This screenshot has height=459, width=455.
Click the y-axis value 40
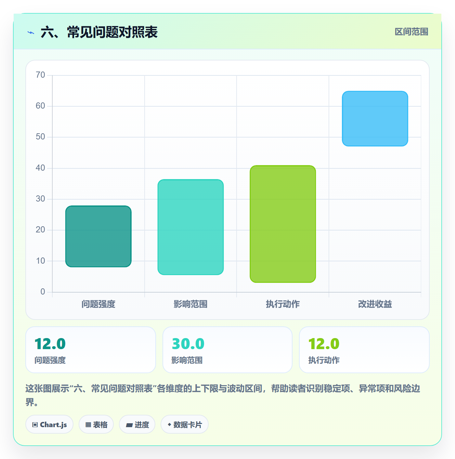coord(40,168)
